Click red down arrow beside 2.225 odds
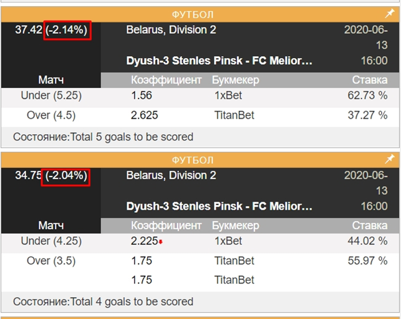Screen dimensions: 401x319 point(161,242)
